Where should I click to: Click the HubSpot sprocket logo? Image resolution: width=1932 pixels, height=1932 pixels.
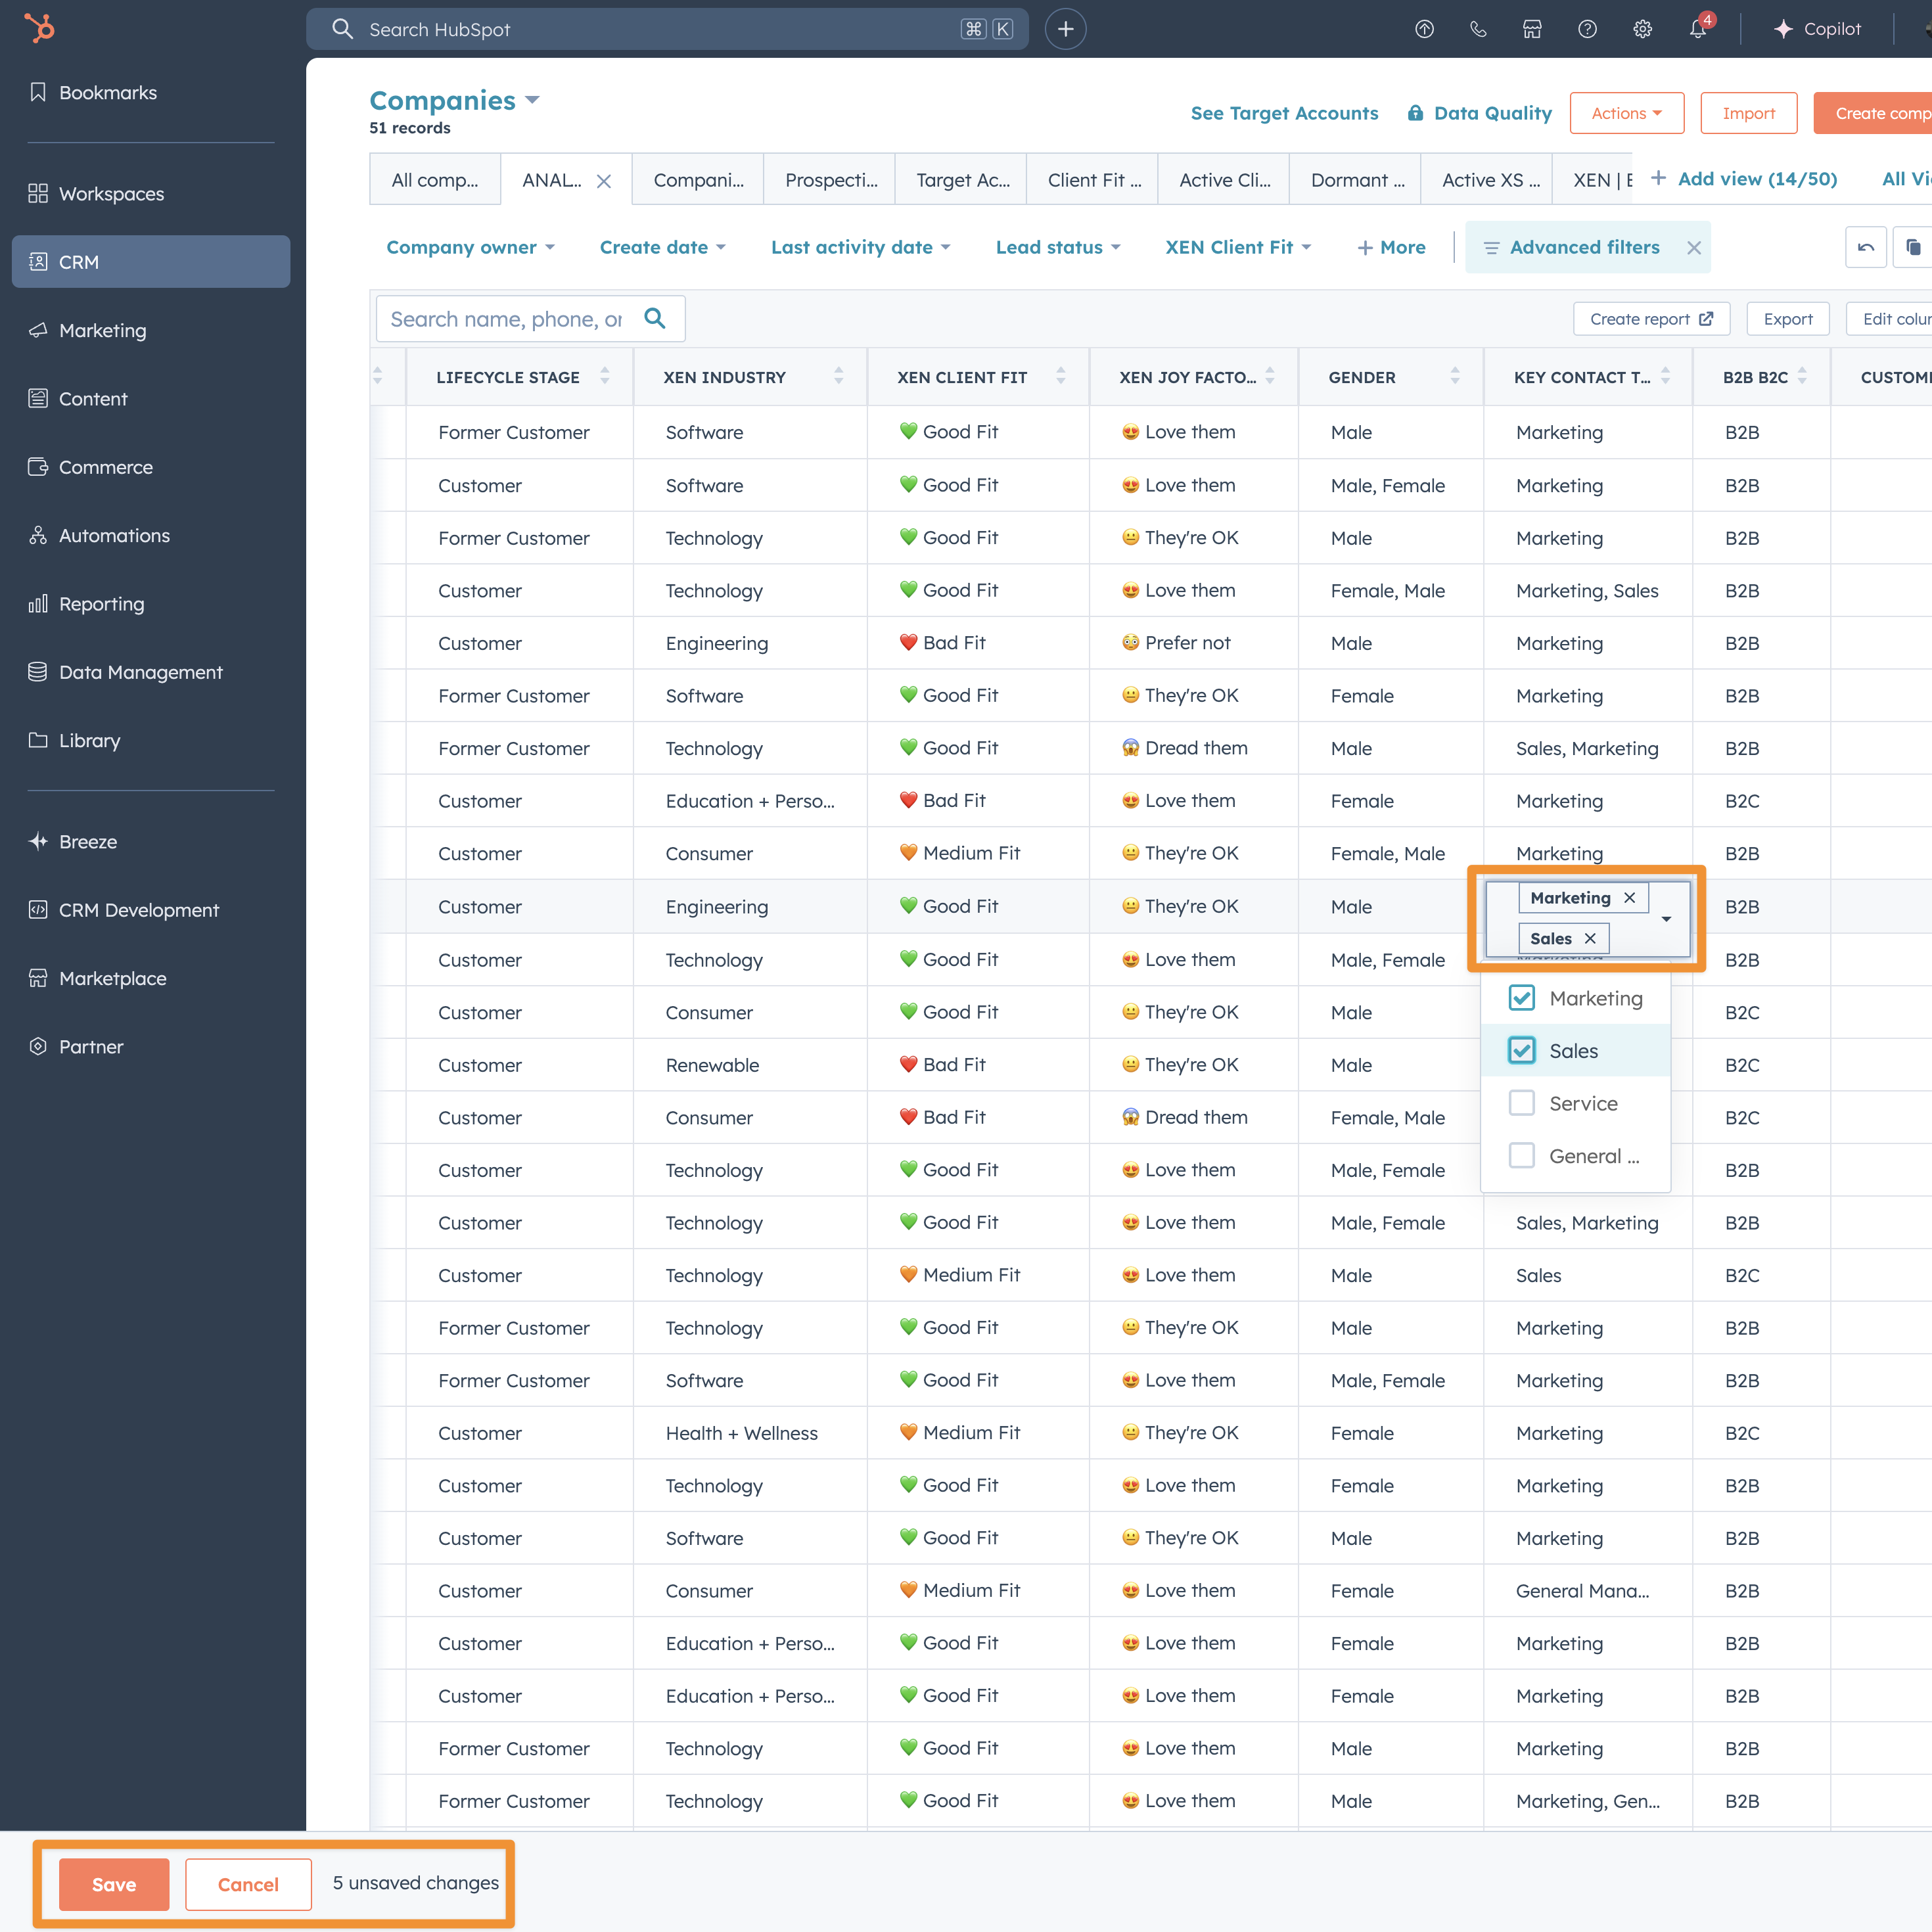[x=39, y=28]
